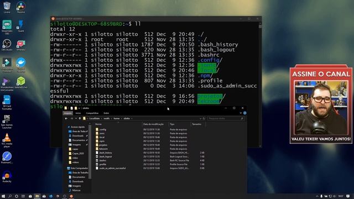Open Audacity desktop shortcut
The width and height of the screenshot is (354, 199).
[x=7, y=176]
